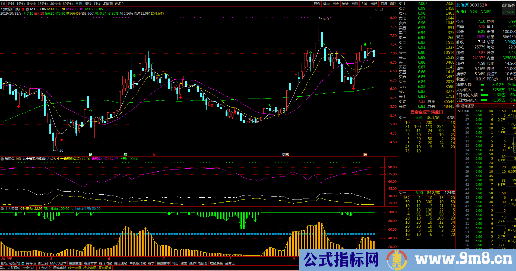516x271 pixels.
Task: Click the 查看全速千档盘口 link
Action: click(x=426, y=112)
